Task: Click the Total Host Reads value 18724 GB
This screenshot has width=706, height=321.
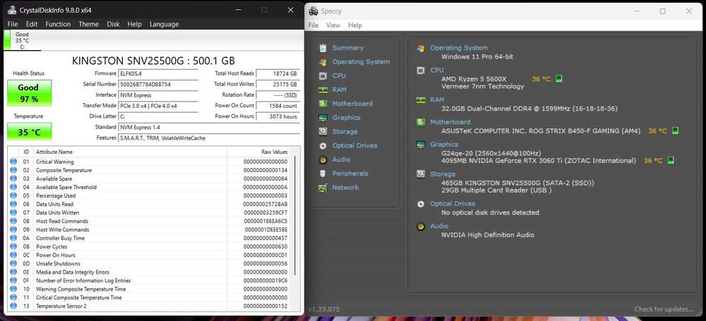Action: click(x=277, y=73)
